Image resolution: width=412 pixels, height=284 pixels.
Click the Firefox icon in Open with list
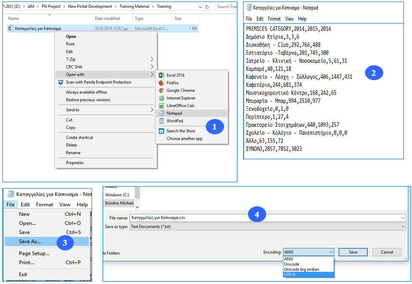pyautogui.click(x=162, y=83)
